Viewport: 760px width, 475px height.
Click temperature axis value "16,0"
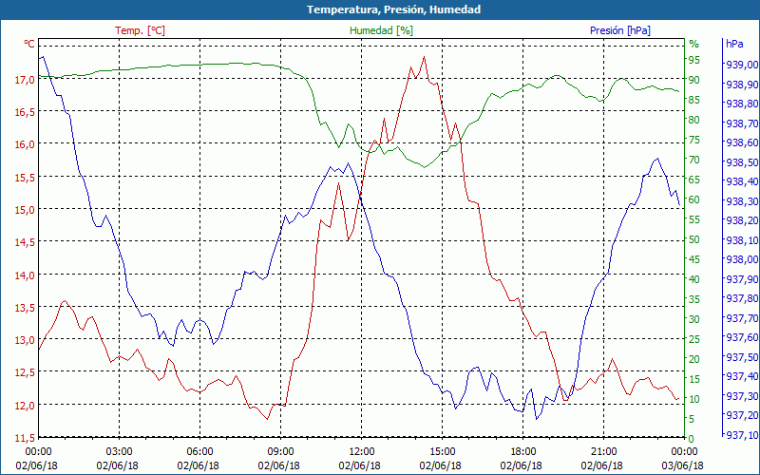(x=25, y=144)
